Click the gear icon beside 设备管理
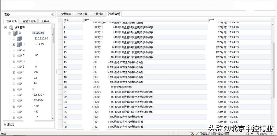The image size is (277, 136). (11, 27)
